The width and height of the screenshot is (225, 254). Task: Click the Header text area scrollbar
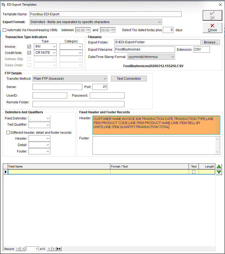(x=217, y=125)
